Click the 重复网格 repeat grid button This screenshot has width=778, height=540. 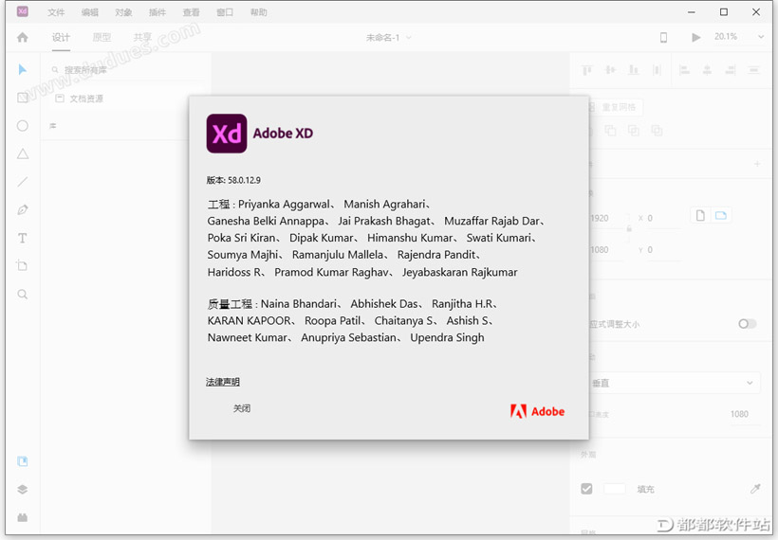tap(615, 107)
